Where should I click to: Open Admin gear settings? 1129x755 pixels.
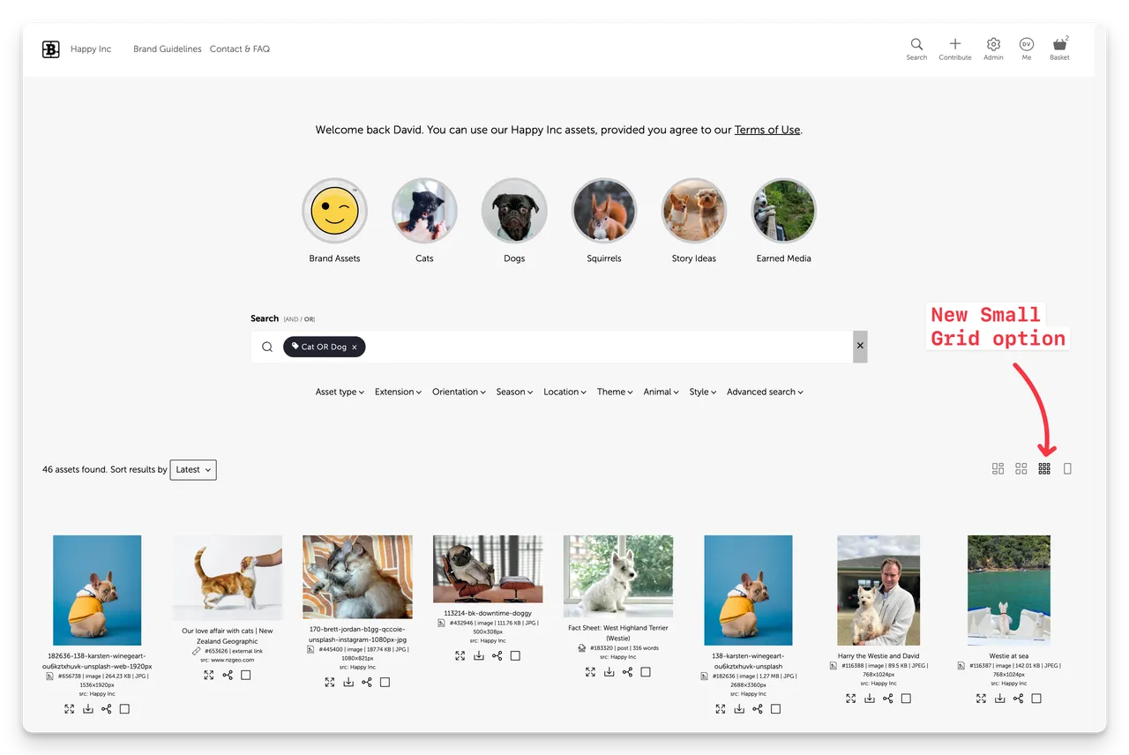point(993,45)
